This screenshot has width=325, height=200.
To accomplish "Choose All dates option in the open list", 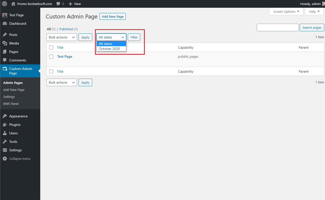I will coord(111,44).
